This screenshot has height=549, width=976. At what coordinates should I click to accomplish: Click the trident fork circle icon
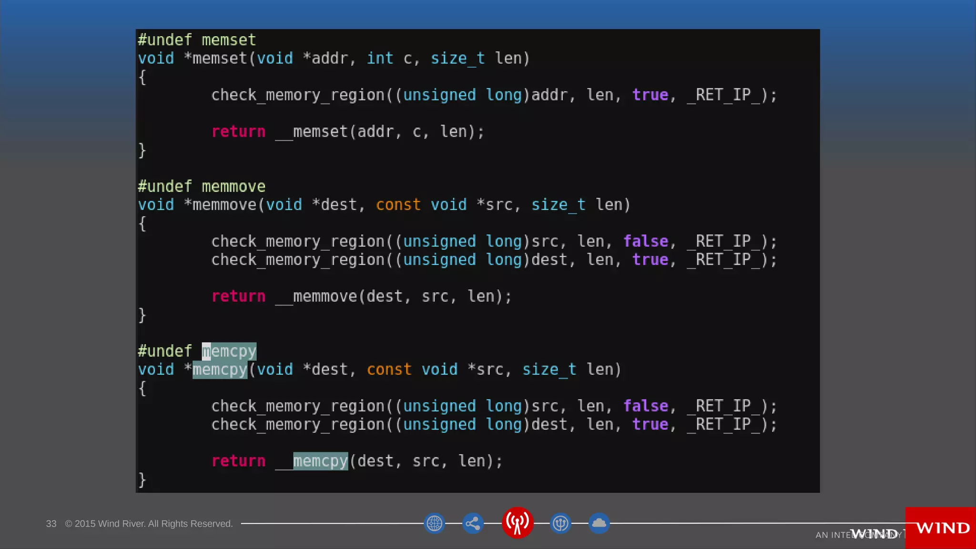point(560,523)
